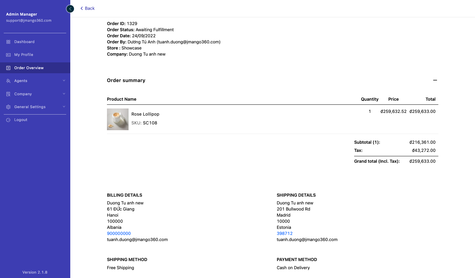
Task: Click the Dashboard grid icon in sidebar
Action: [x=8, y=42]
